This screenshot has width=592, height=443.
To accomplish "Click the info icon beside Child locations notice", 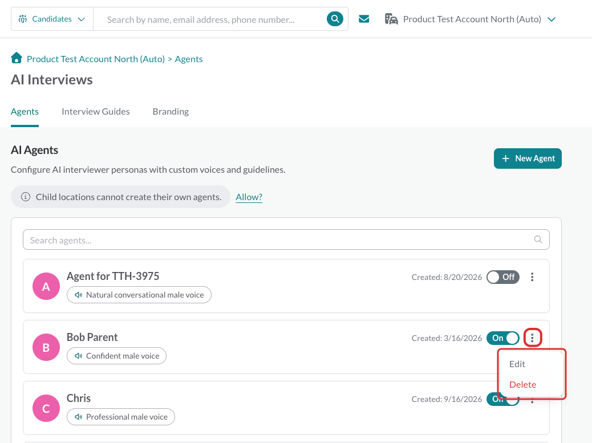I will pyautogui.click(x=26, y=197).
